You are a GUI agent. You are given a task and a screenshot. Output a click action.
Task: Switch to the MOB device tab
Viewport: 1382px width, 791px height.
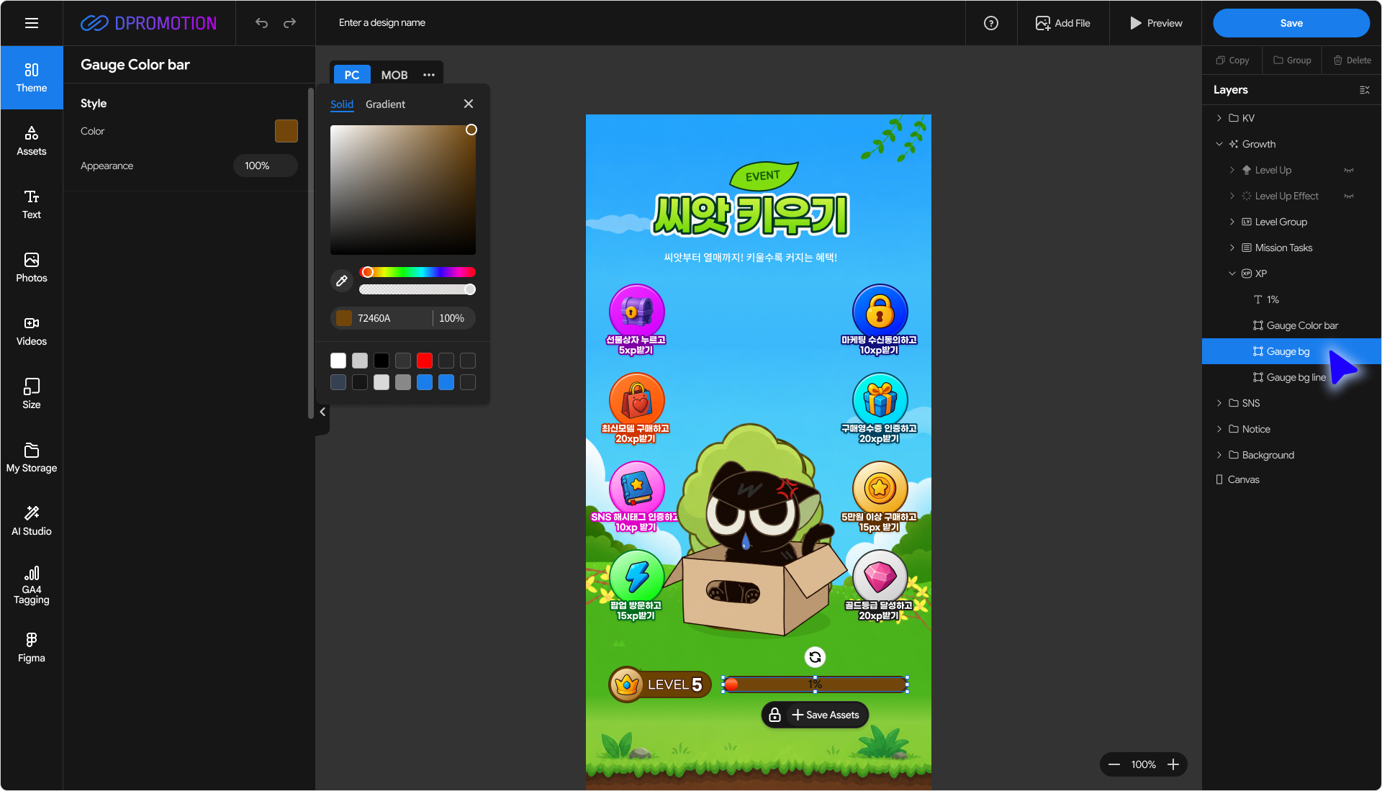tap(394, 75)
